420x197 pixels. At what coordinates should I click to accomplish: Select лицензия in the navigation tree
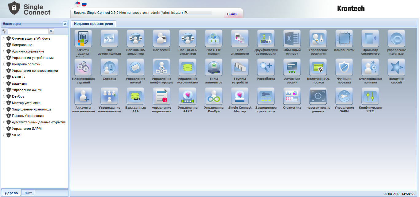19,83
